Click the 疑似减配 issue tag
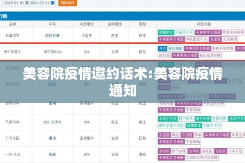The image size is (245, 163). [175, 48]
